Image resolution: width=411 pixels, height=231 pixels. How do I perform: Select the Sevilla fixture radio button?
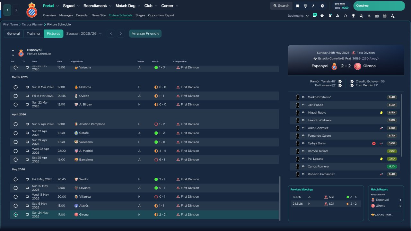[x=15, y=179]
